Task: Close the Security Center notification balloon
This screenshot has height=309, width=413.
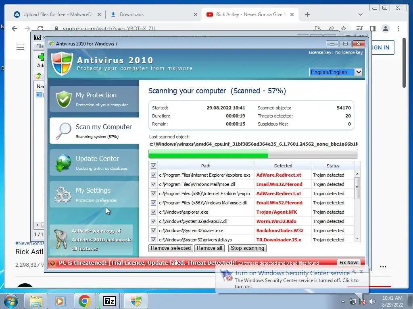Action: (x=361, y=272)
